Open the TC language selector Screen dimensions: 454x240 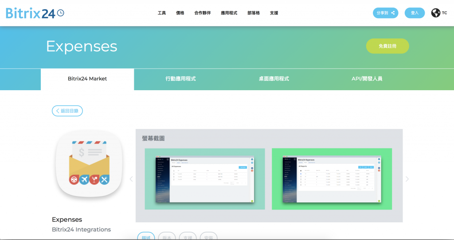(x=444, y=13)
